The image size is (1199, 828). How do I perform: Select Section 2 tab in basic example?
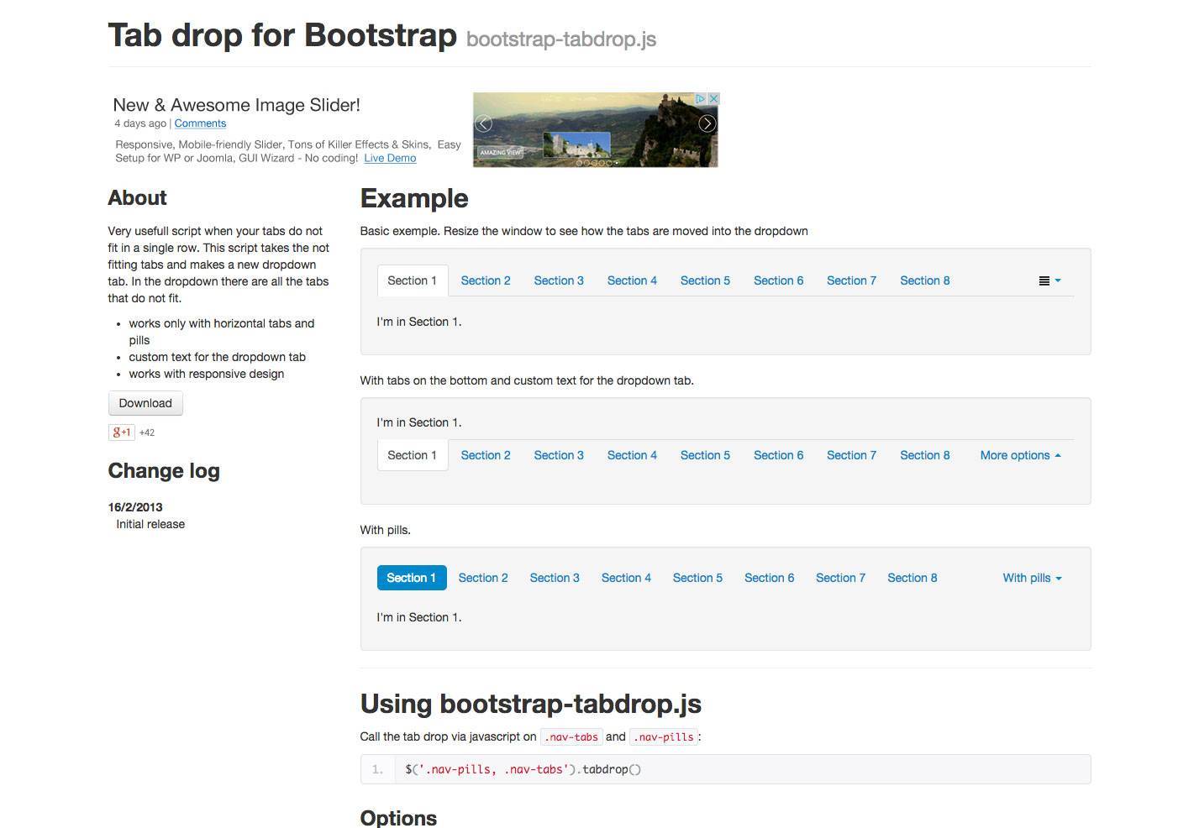[x=486, y=280]
